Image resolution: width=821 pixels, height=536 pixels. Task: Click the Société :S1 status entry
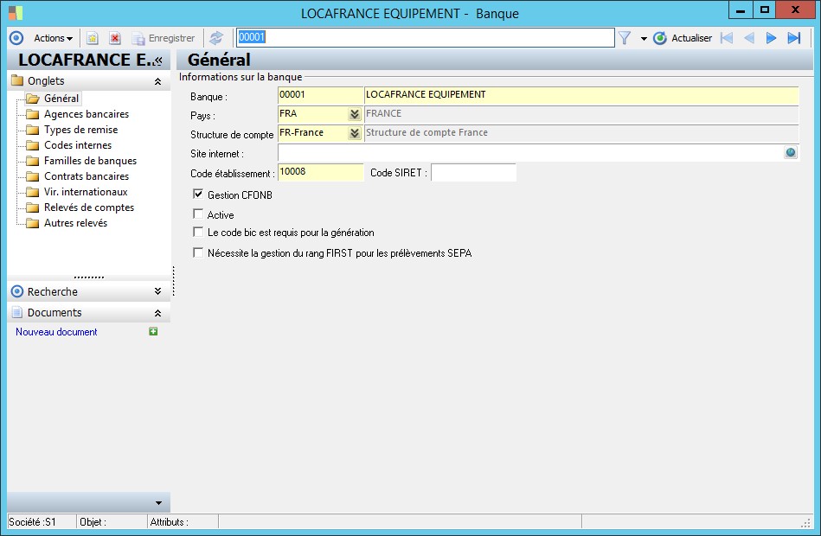click(x=42, y=522)
